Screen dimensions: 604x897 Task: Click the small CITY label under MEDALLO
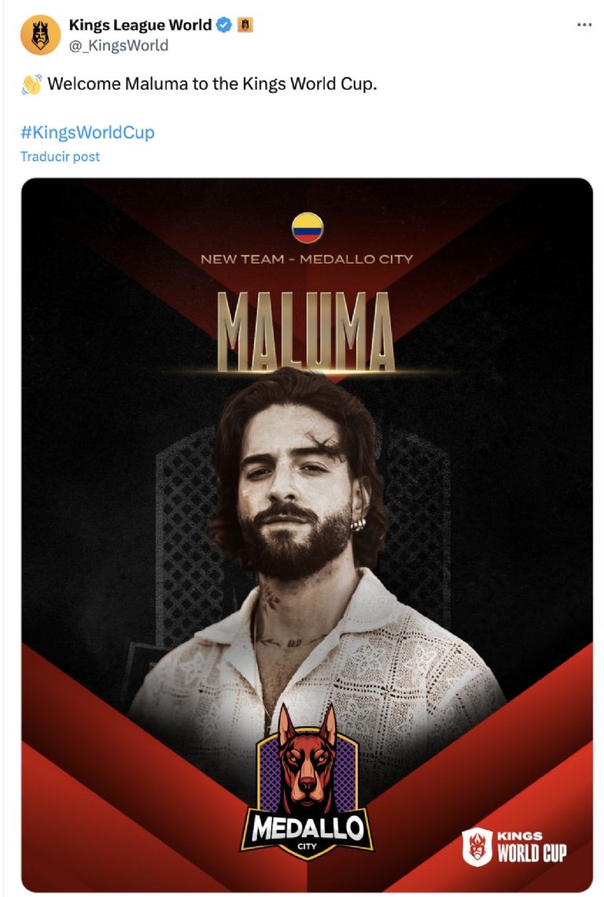[x=307, y=847]
